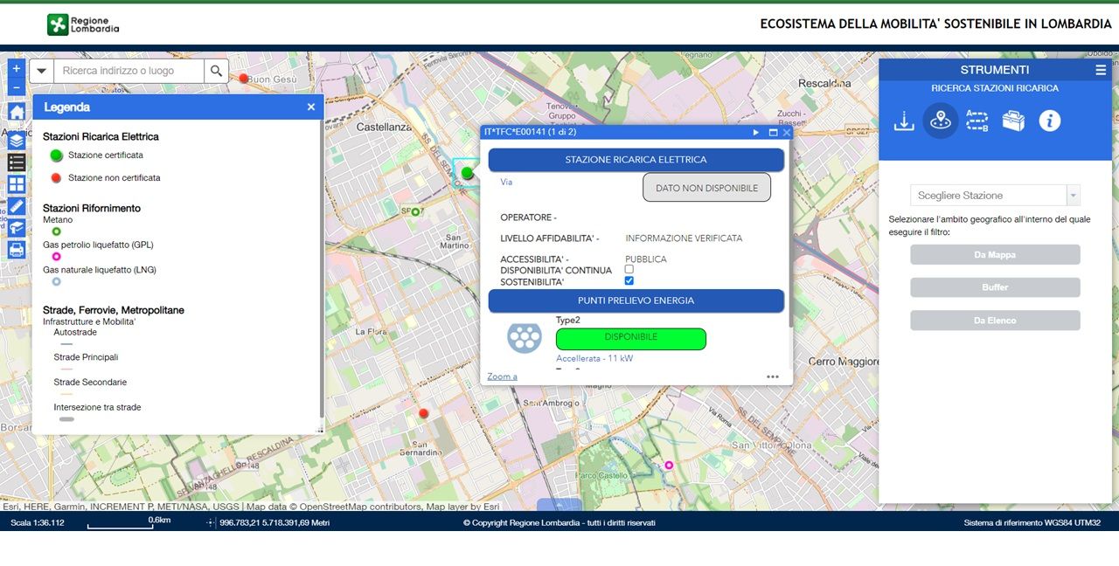Click the 'Zoom a' link
This screenshot has height=566, width=1119.
coord(502,376)
